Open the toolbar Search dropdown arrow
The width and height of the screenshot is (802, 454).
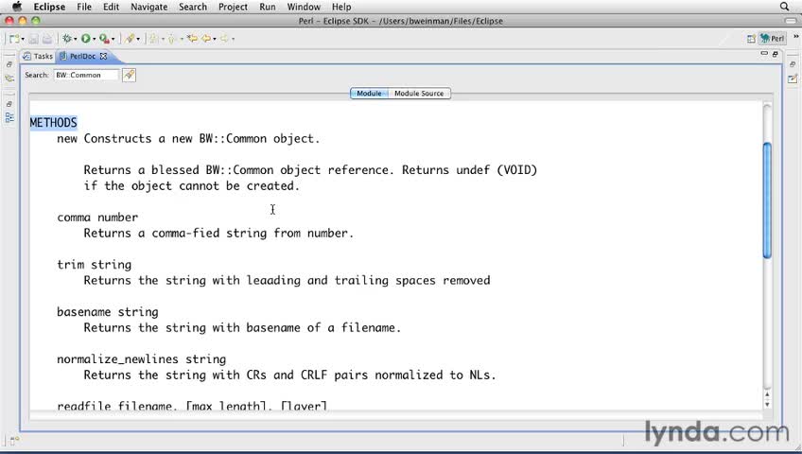click(138, 39)
